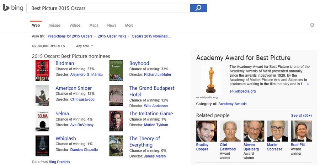The width and height of the screenshot is (320, 165).
Task: Open the Birdman movie title link
Action: (65, 63)
